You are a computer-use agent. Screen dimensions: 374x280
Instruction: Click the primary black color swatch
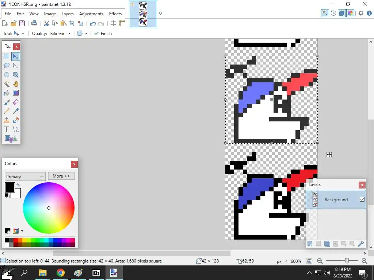point(10,187)
